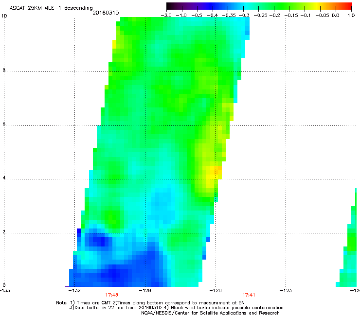Click the longitude label -135
The width and height of the screenshot is (360, 316).
coord(5,291)
